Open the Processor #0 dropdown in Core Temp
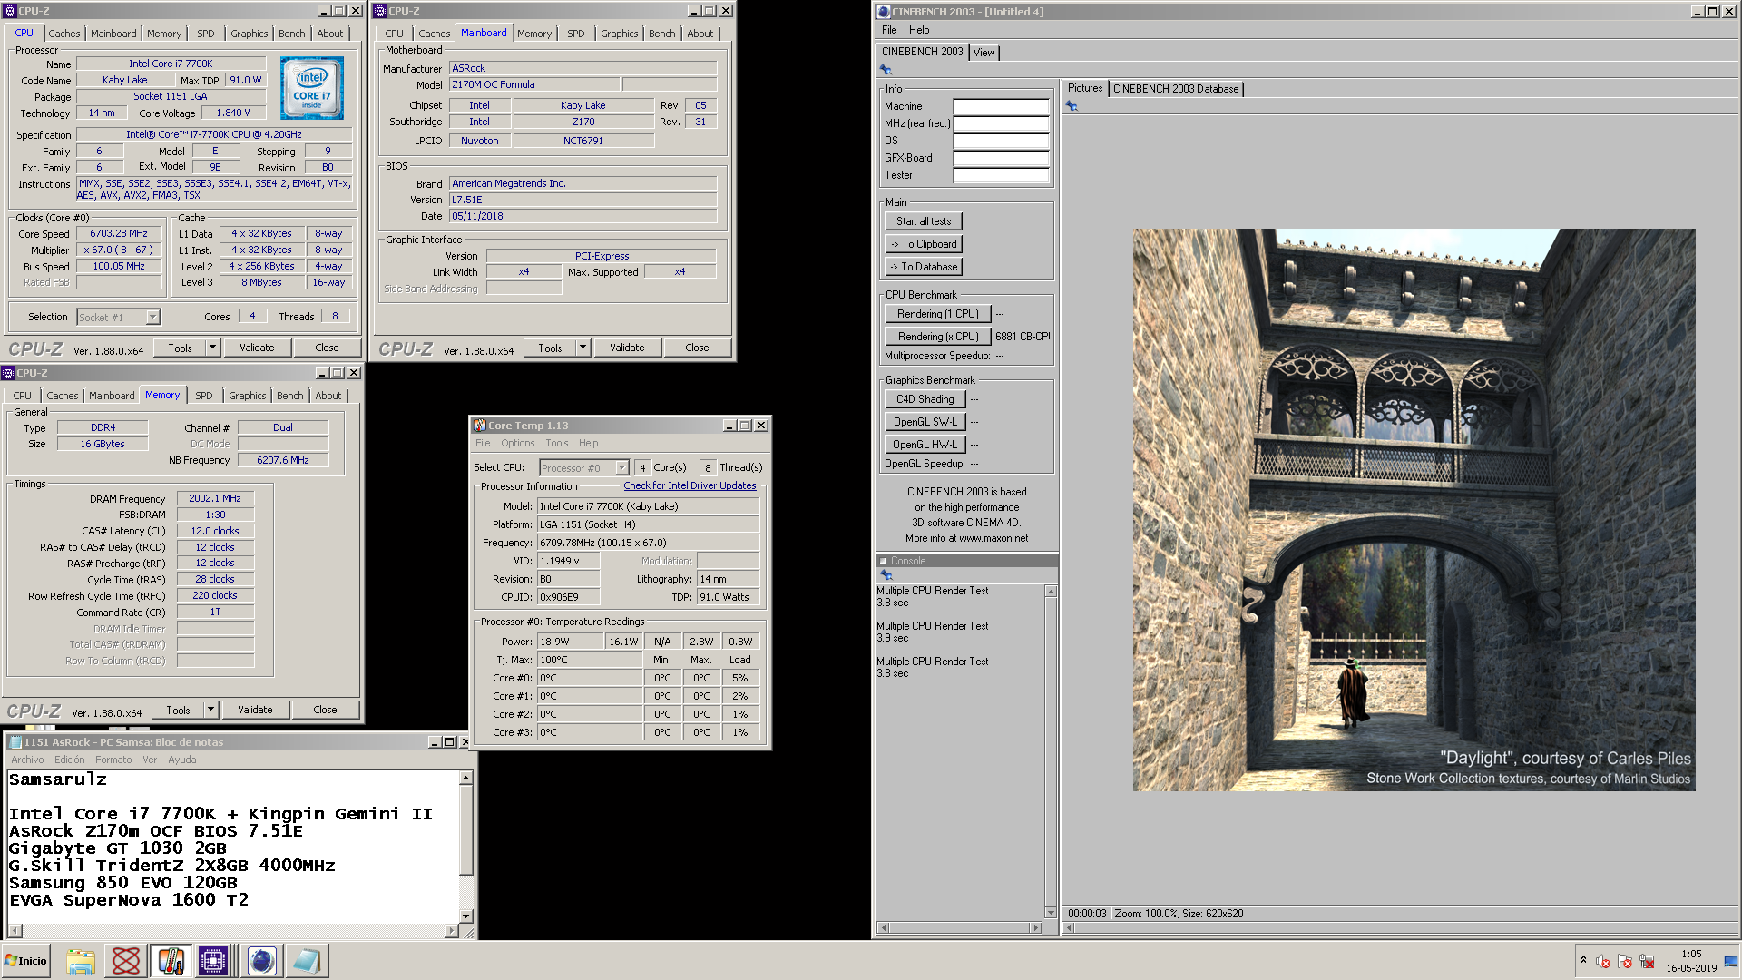1742x980 pixels. coord(621,468)
